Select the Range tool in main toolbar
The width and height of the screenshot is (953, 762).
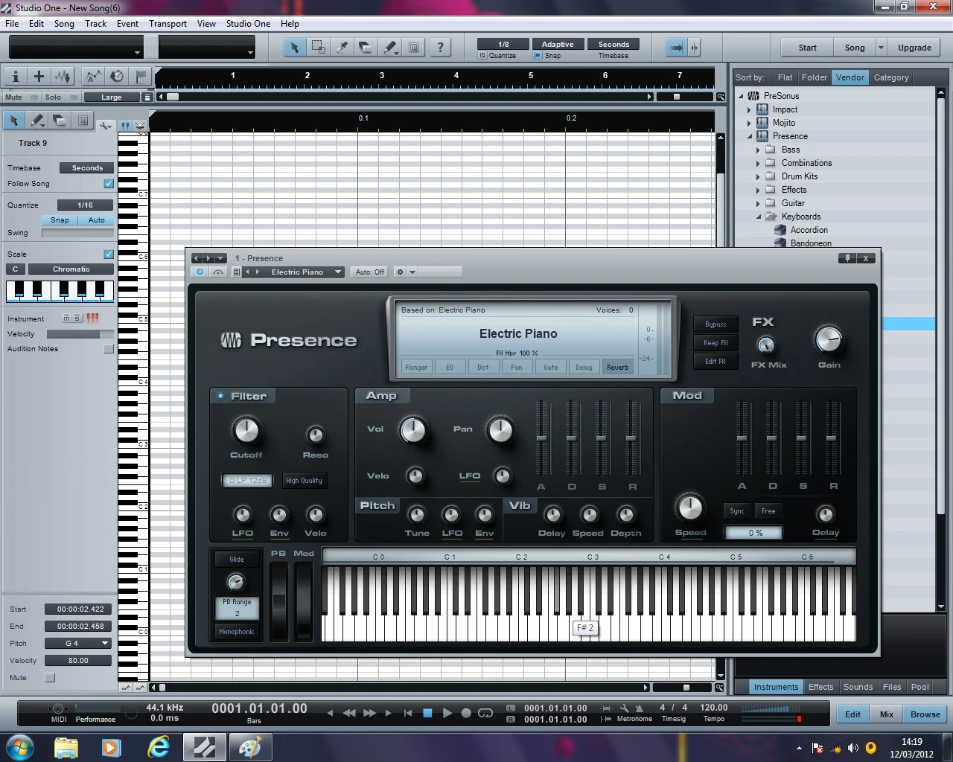click(319, 48)
